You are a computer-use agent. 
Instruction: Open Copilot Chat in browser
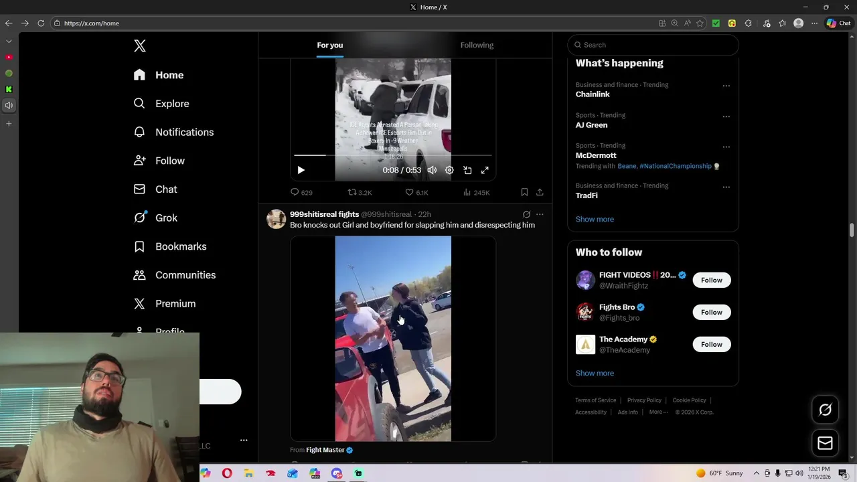[838, 23]
